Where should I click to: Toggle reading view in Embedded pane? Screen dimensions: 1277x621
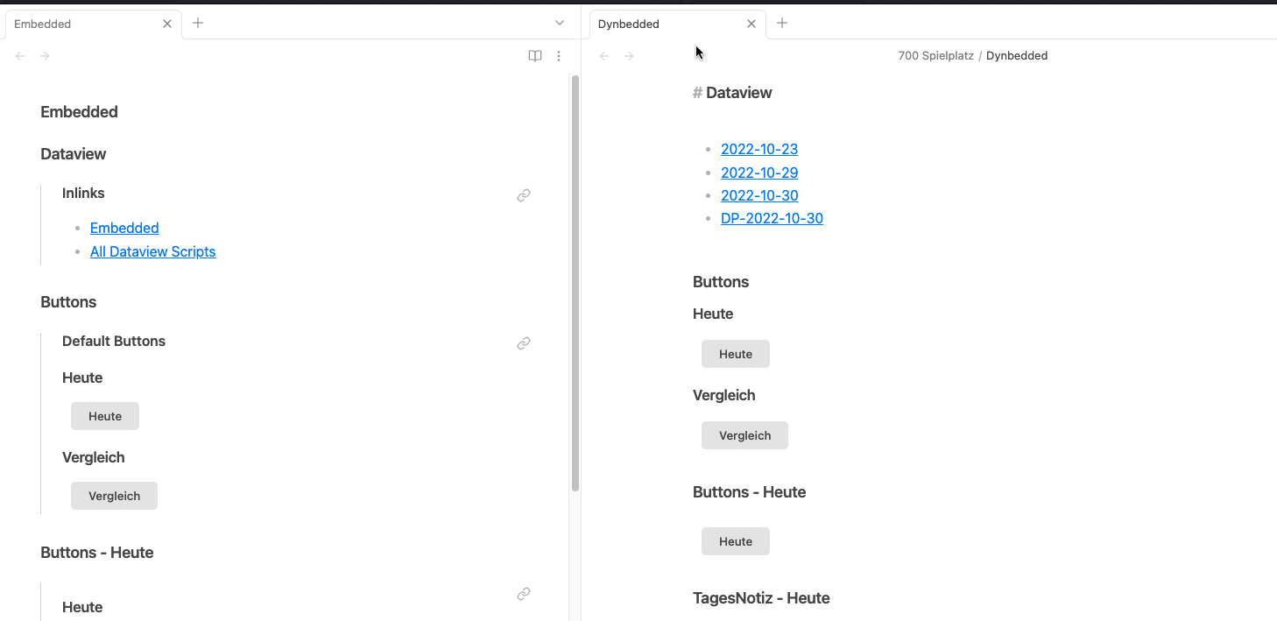pyautogui.click(x=535, y=56)
